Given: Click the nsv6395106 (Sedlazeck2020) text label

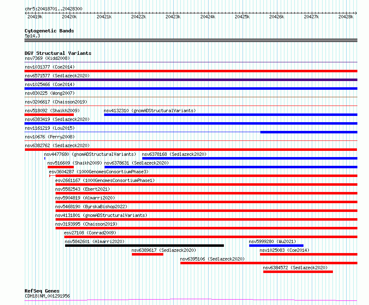Looking at the screenshot, I should [212, 259].
